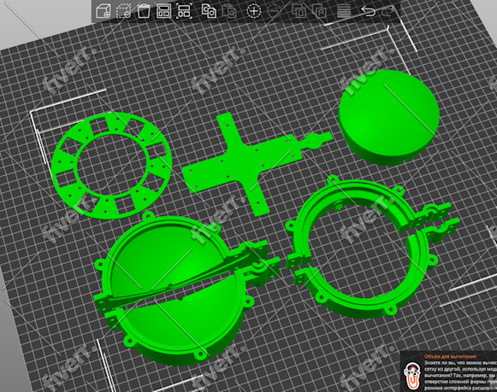This screenshot has height=392, width=497.
Task: Click the Remove instance minus icon
Action: point(274,11)
